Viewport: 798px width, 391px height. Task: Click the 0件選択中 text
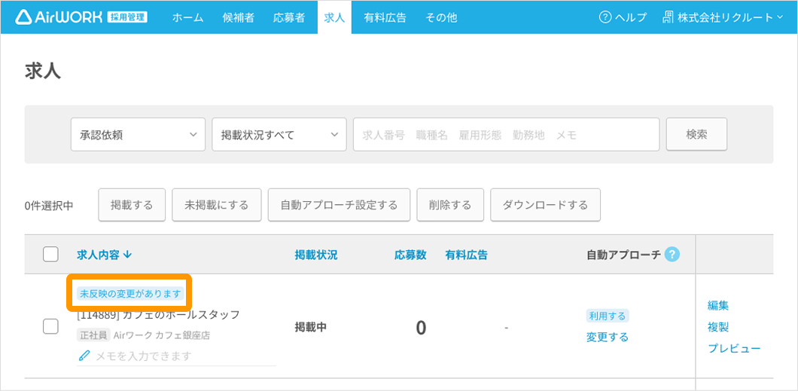tap(49, 205)
